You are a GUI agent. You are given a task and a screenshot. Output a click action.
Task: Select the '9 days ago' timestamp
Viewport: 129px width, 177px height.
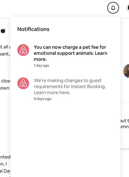43,99
